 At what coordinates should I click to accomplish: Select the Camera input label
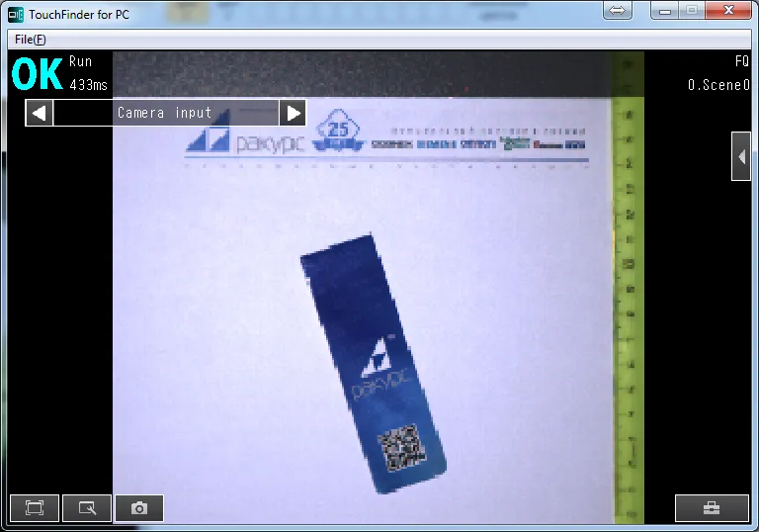[165, 113]
